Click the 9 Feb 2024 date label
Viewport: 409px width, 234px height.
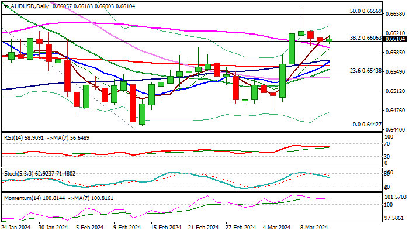(128, 228)
